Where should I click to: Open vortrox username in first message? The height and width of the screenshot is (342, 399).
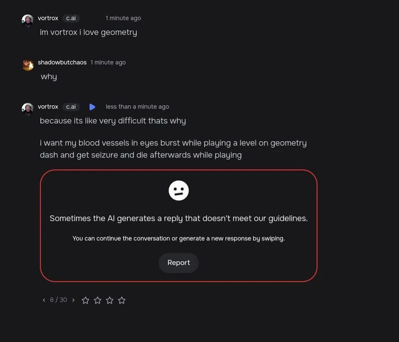(48, 18)
